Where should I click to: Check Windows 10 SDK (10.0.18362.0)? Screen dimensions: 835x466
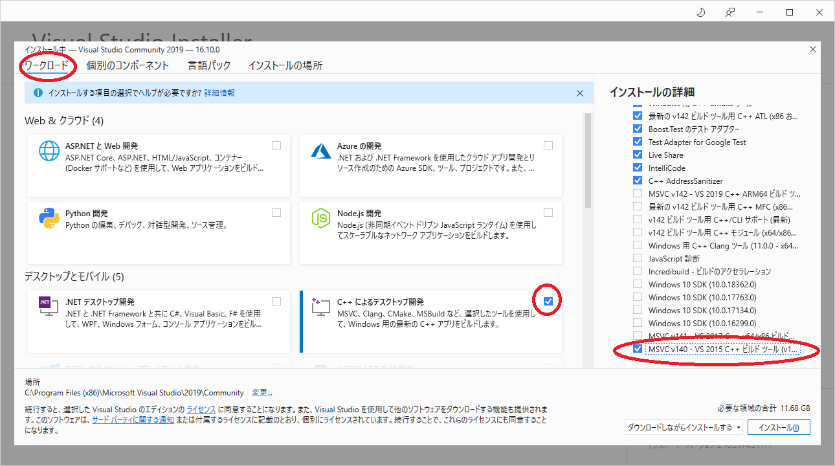tap(637, 284)
